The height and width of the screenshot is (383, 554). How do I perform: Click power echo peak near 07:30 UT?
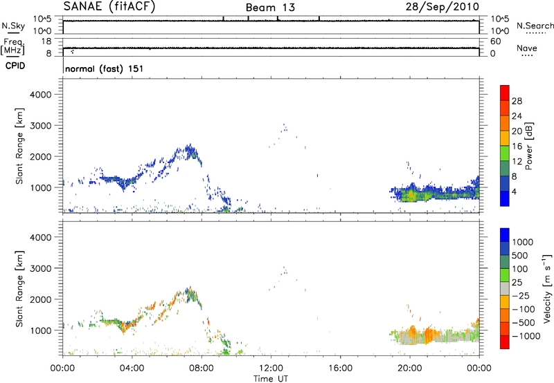(x=191, y=151)
